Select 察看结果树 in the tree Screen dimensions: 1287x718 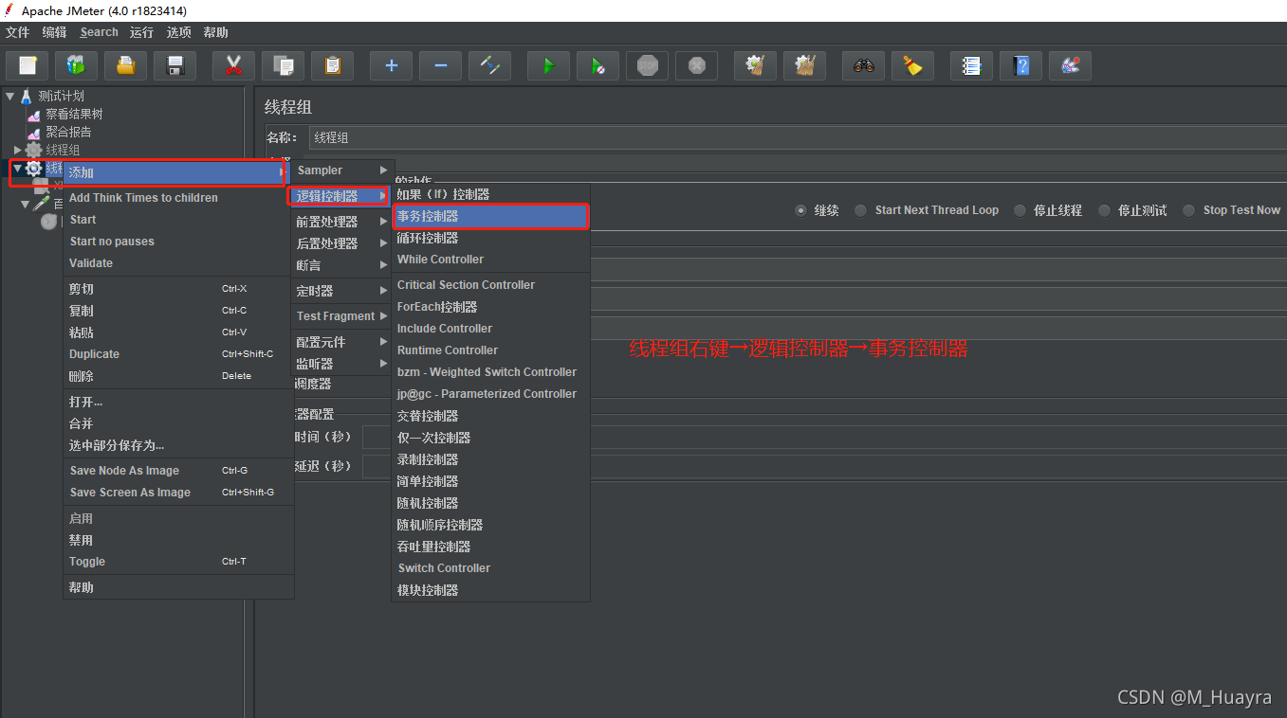(74, 114)
